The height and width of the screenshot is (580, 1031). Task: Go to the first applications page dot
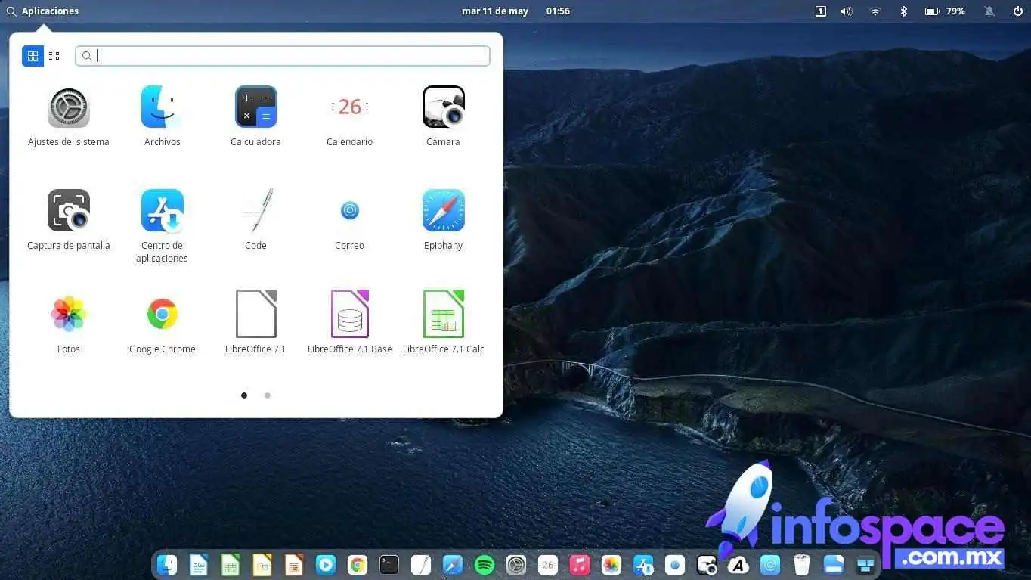(x=243, y=395)
